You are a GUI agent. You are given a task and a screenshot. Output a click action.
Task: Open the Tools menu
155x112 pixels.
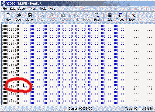43,9
